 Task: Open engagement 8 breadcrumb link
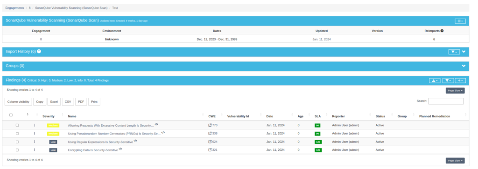tap(29, 8)
